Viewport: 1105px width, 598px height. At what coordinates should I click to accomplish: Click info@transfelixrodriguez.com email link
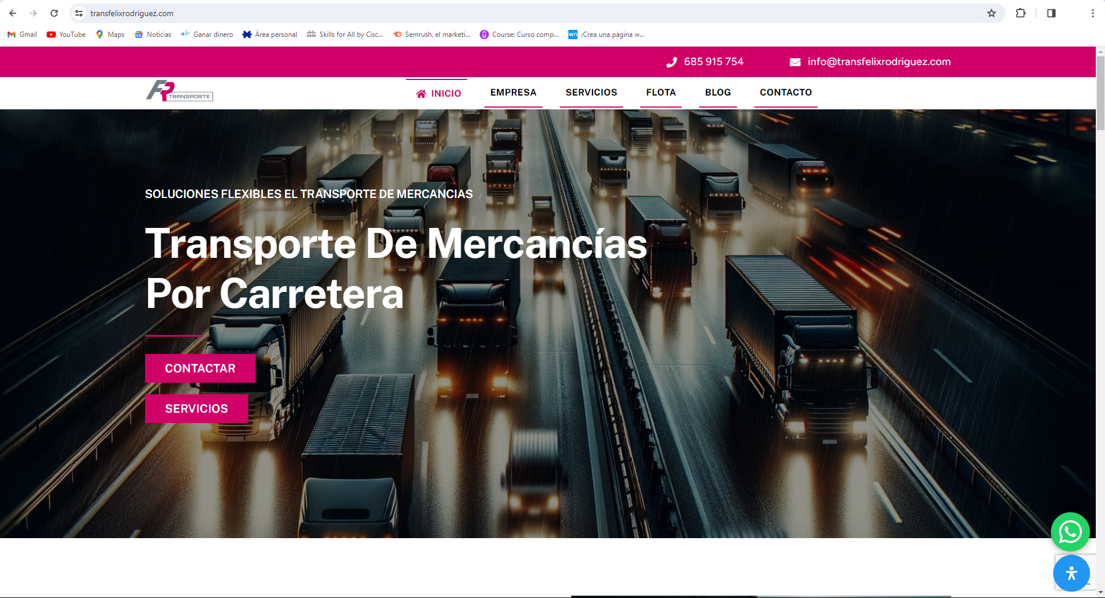tap(879, 62)
